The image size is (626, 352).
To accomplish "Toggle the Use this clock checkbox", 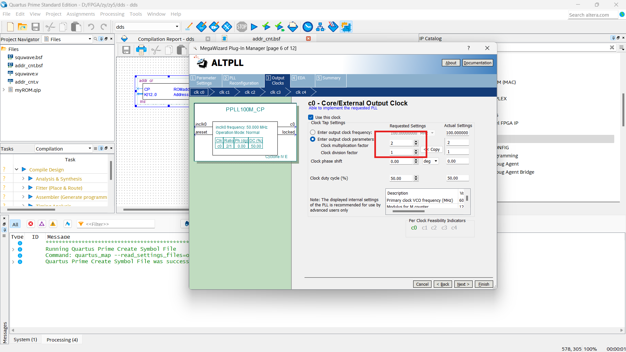I will point(311,117).
